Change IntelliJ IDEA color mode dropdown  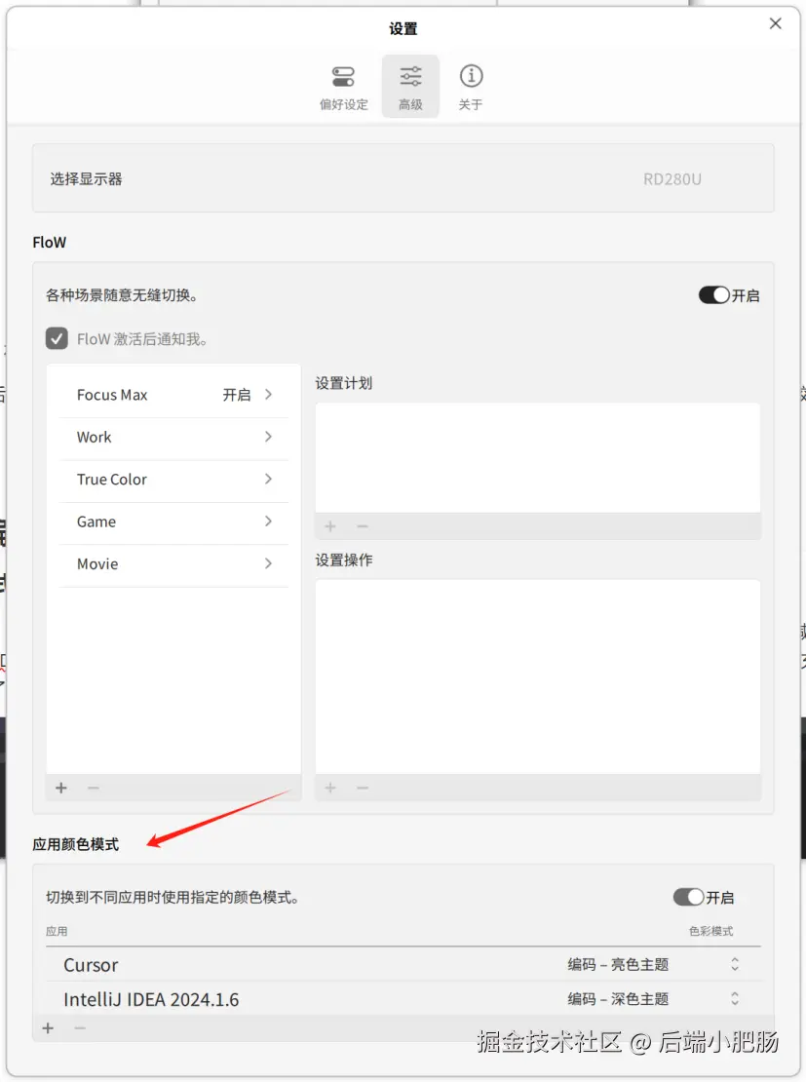coord(735,999)
